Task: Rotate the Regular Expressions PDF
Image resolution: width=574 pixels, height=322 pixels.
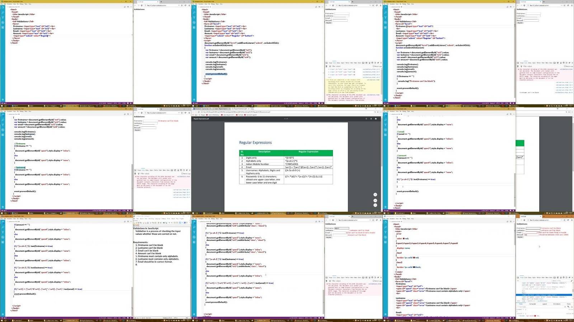Action: [x=366, y=119]
